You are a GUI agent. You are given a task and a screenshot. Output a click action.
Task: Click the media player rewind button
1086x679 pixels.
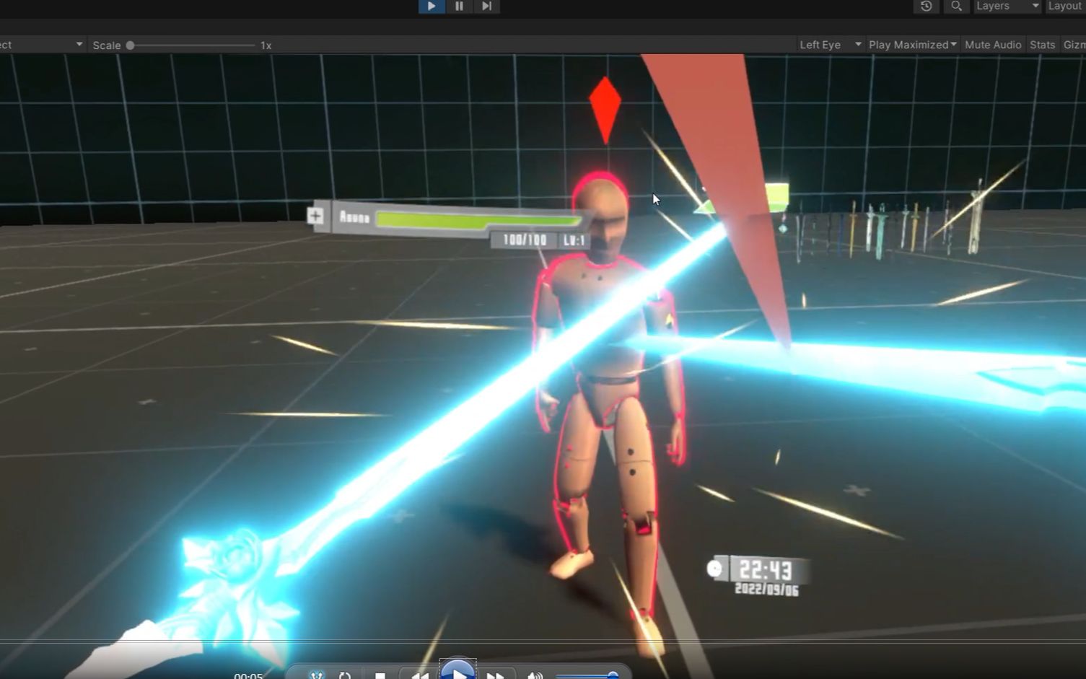click(419, 675)
